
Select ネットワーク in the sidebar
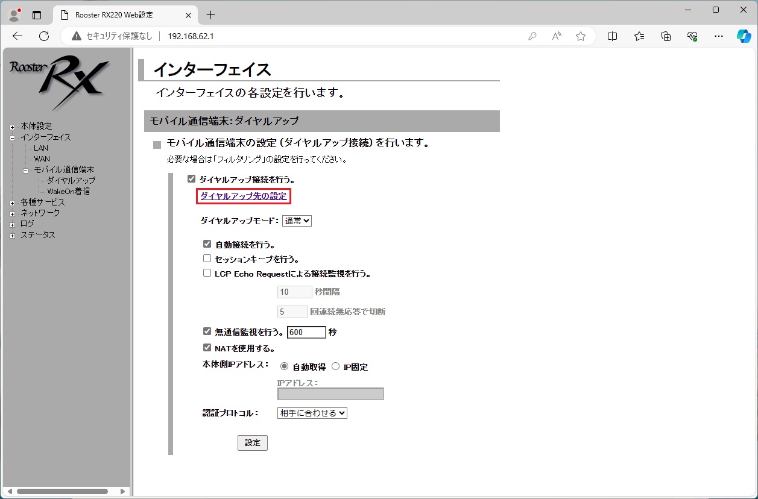[x=40, y=213]
